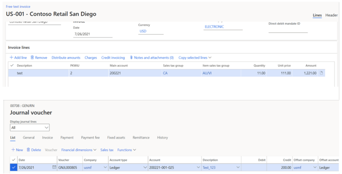Open the Account type Ledger dropdown arrow
The width and height of the screenshot is (342, 174).
coord(145,167)
